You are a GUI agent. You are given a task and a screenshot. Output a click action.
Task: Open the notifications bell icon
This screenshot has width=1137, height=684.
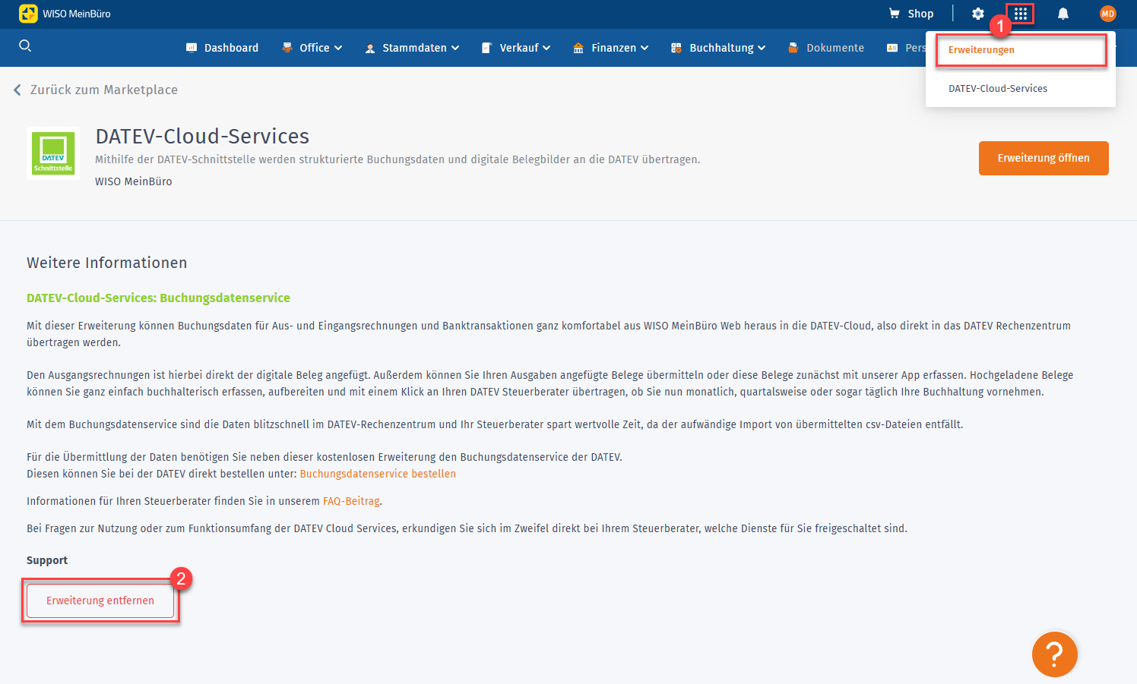[x=1063, y=14]
